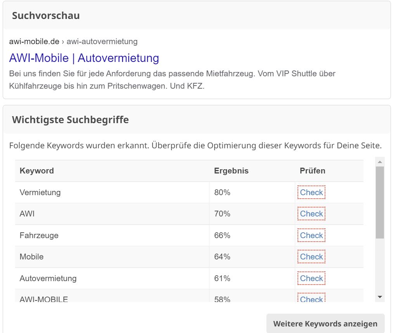
Task: Click the scroll up arrow of keyword table
Action: tap(380, 162)
